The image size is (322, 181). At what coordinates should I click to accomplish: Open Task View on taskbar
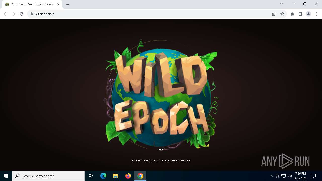(91, 176)
